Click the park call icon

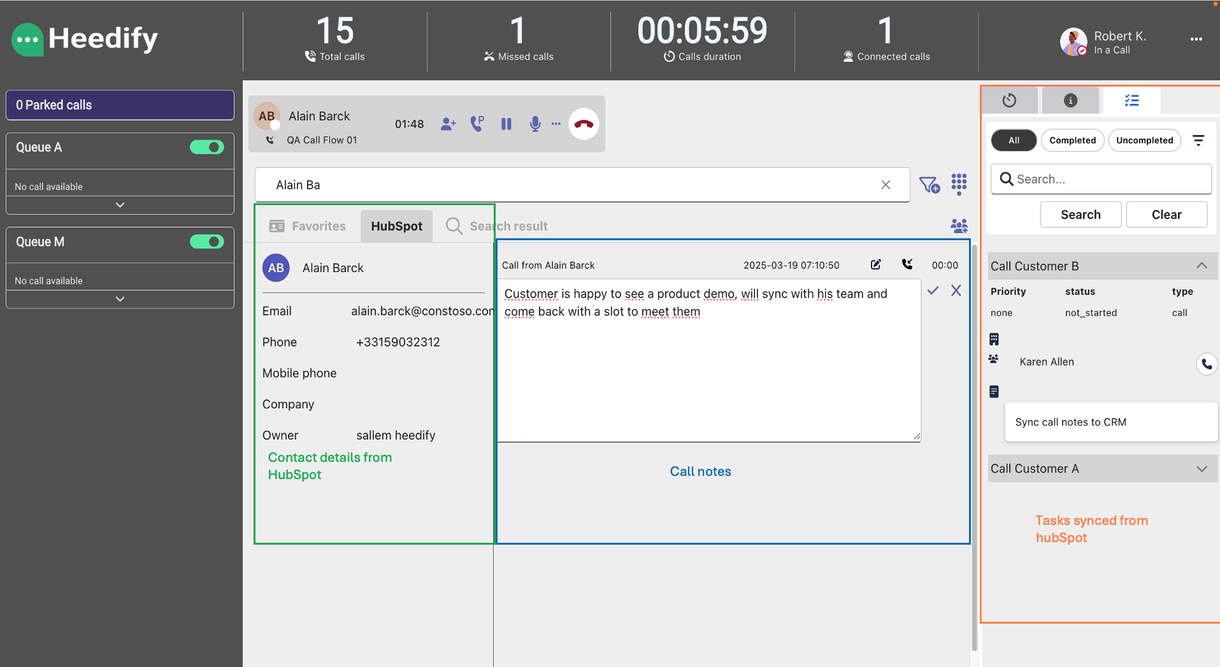477,124
